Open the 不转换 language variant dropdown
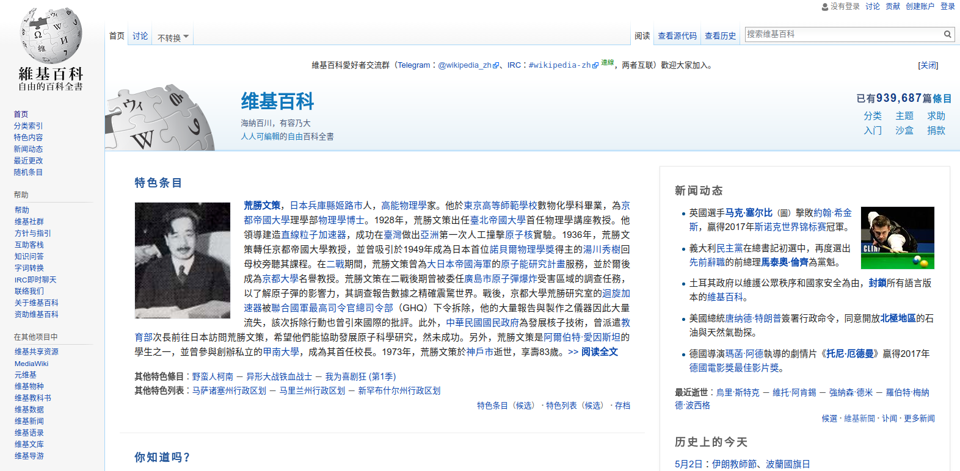Screen dimensions: 960x471 (173, 37)
